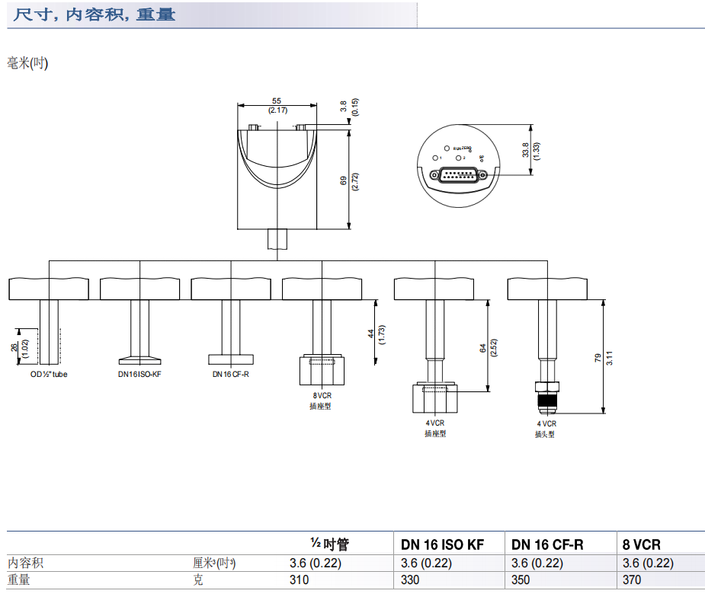Click the 8 VCR female fitting drawing

click(x=322, y=368)
